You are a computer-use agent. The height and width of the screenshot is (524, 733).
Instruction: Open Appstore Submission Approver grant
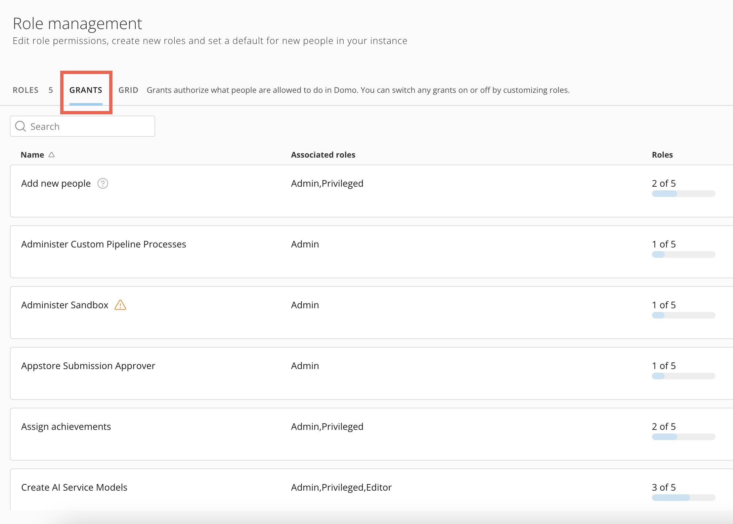pyautogui.click(x=88, y=366)
